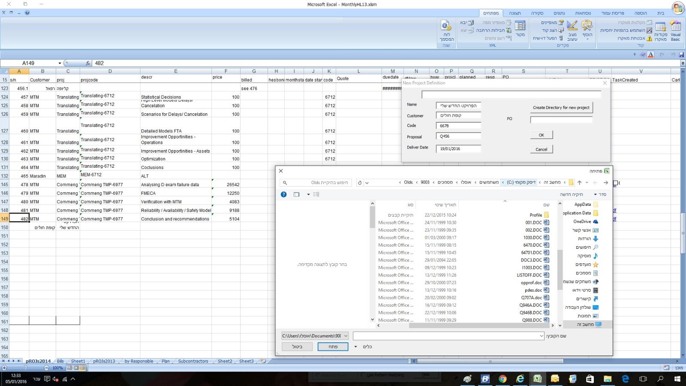Click the help question mark icon in file dialog
This screenshot has height=386, width=686.
click(283, 194)
